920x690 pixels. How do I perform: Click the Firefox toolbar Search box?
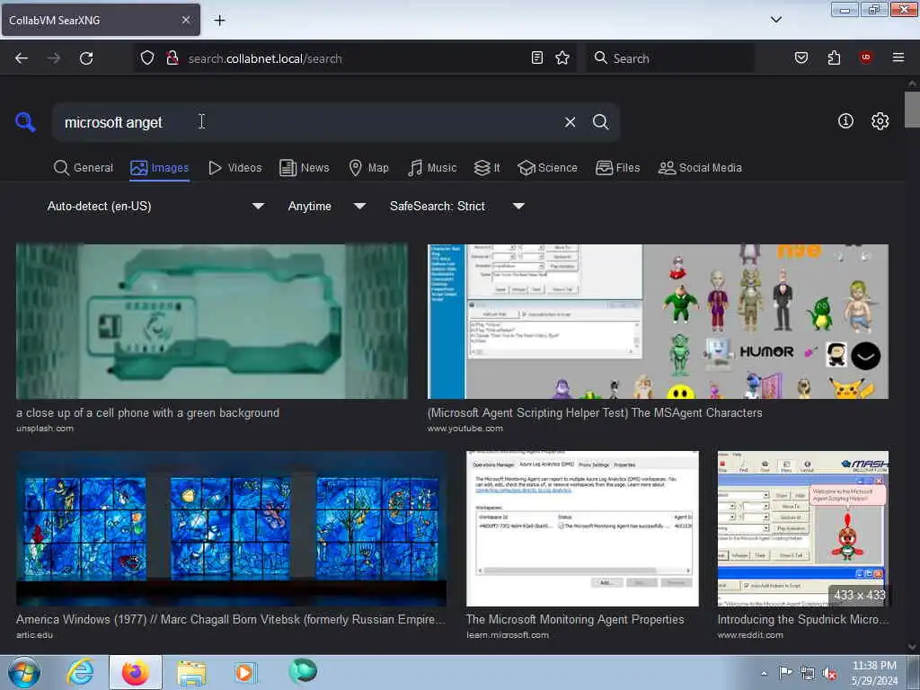670,58
